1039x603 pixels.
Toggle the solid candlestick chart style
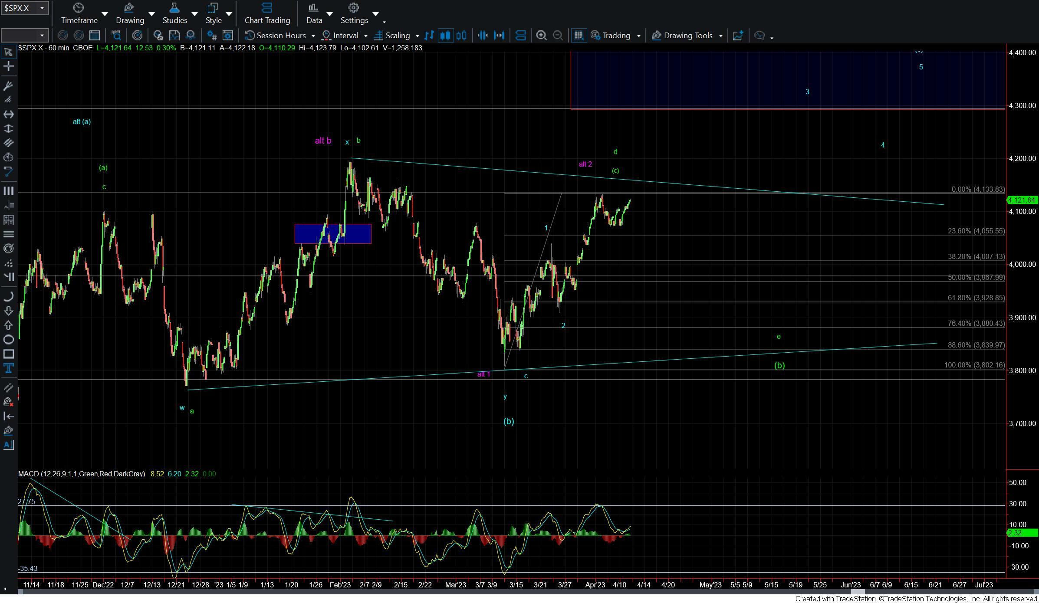[445, 36]
